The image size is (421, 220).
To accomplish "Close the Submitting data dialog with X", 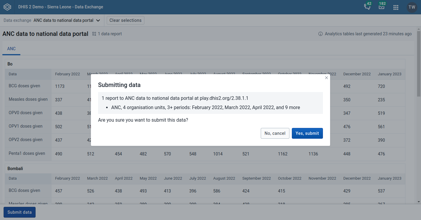I will pyautogui.click(x=327, y=78).
